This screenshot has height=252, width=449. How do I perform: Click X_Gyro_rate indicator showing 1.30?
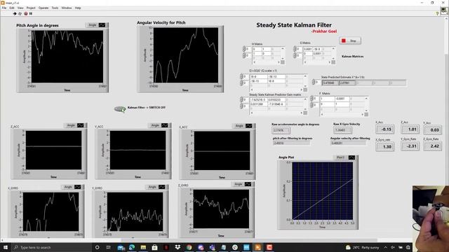[384, 146]
